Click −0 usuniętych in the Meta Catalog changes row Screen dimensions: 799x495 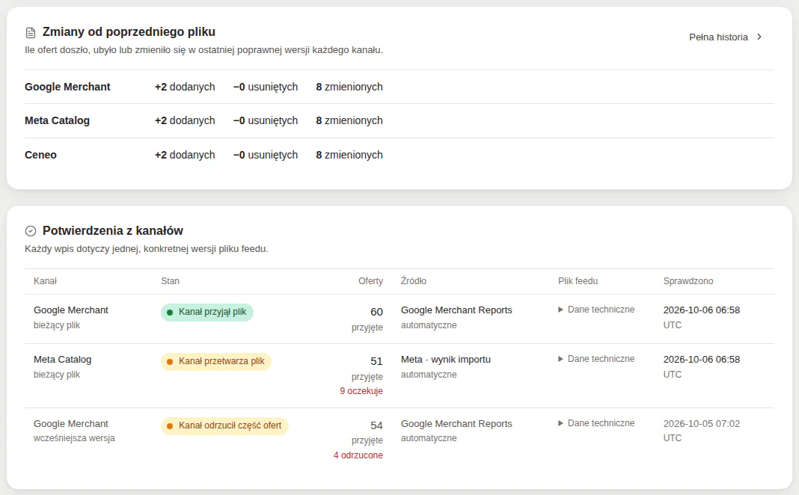(x=266, y=120)
